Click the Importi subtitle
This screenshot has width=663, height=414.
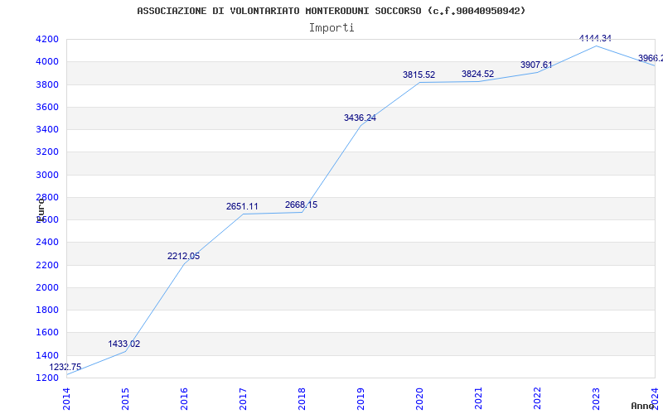[x=331, y=28]
